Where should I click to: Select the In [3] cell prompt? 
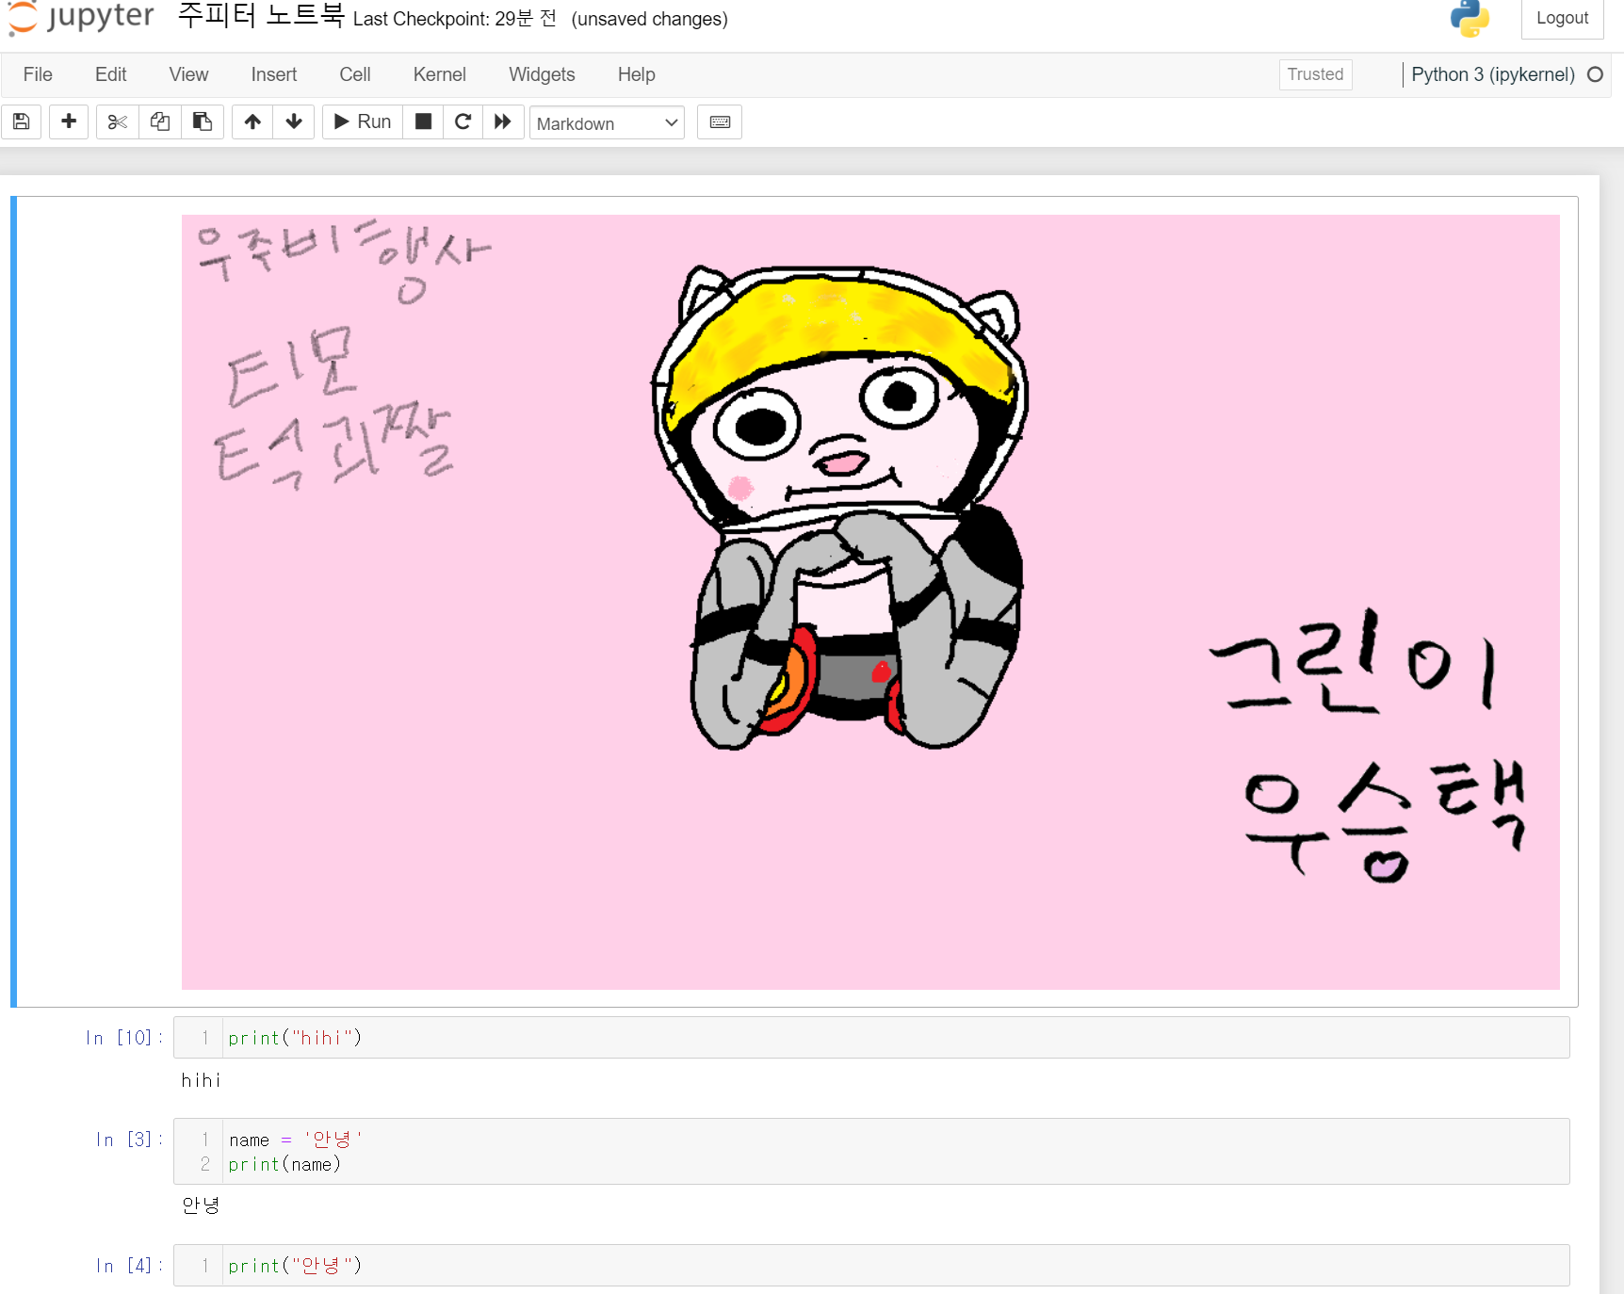pyautogui.click(x=129, y=1140)
